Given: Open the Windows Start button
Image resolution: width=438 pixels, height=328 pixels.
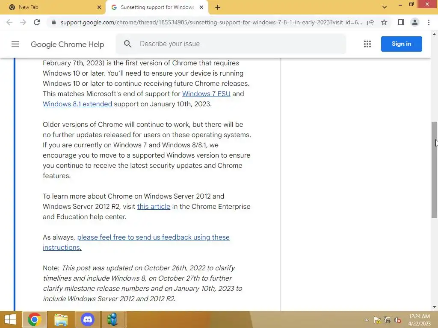Looking at the screenshot, I should 10,319.
